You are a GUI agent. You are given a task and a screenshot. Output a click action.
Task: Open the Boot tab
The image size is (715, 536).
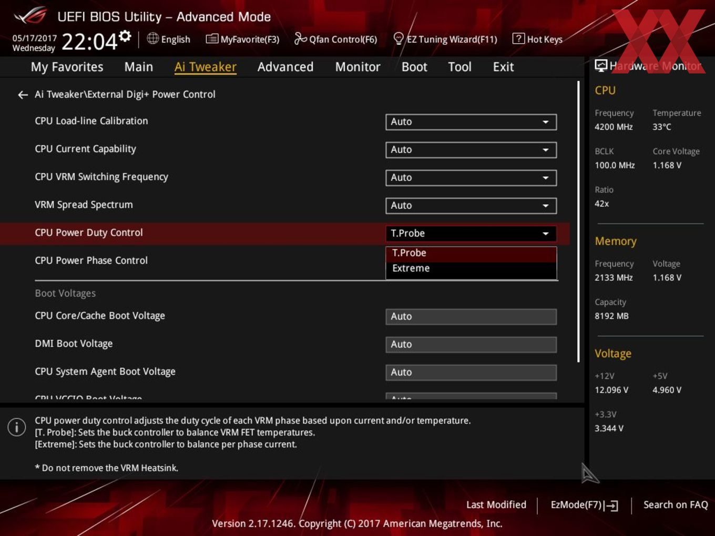414,67
